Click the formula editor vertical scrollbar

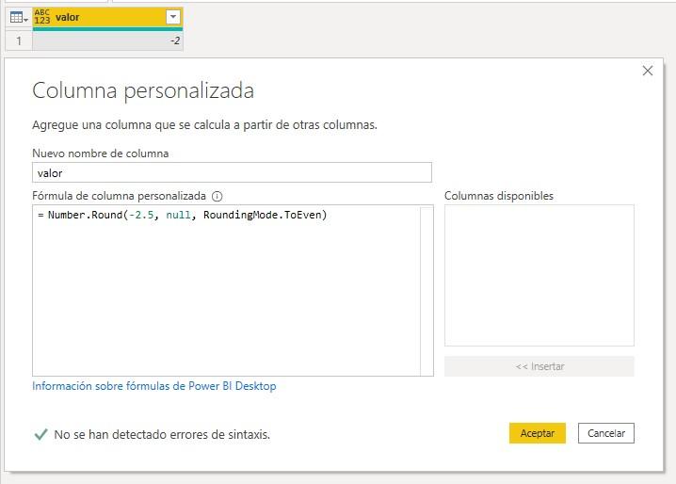[x=427, y=291]
